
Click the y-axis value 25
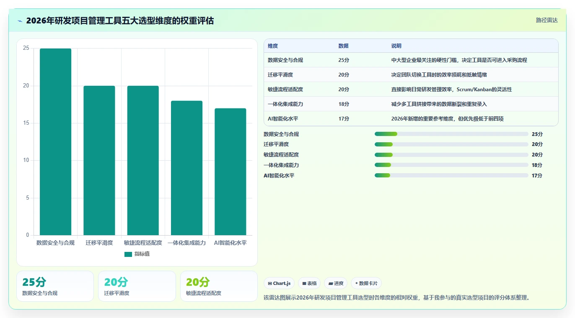[26, 48]
